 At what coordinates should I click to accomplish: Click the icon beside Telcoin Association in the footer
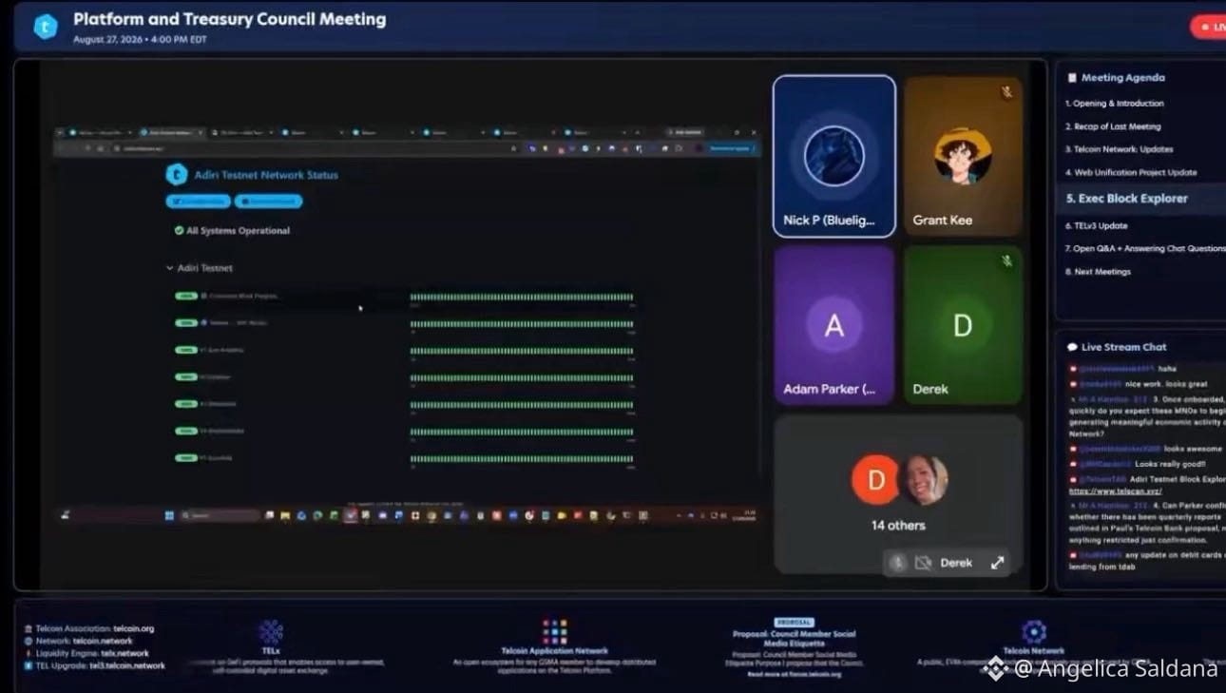click(x=28, y=629)
